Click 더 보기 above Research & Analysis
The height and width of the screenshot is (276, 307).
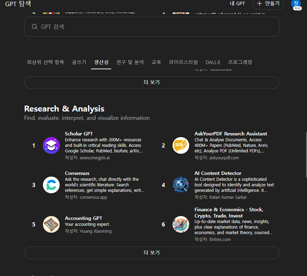click(x=152, y=82)
